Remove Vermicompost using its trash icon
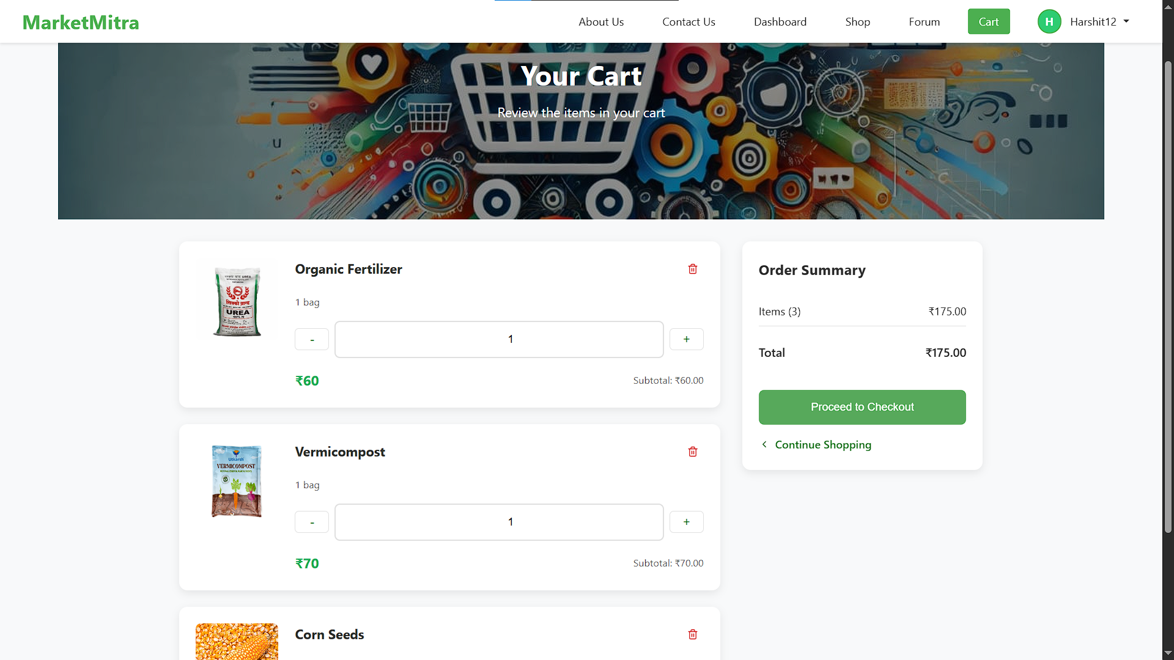Image resolution: width=1174 pixels, height=660 pixels. tap(693, 452)
